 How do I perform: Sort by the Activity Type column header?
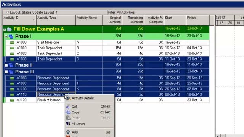56,20
